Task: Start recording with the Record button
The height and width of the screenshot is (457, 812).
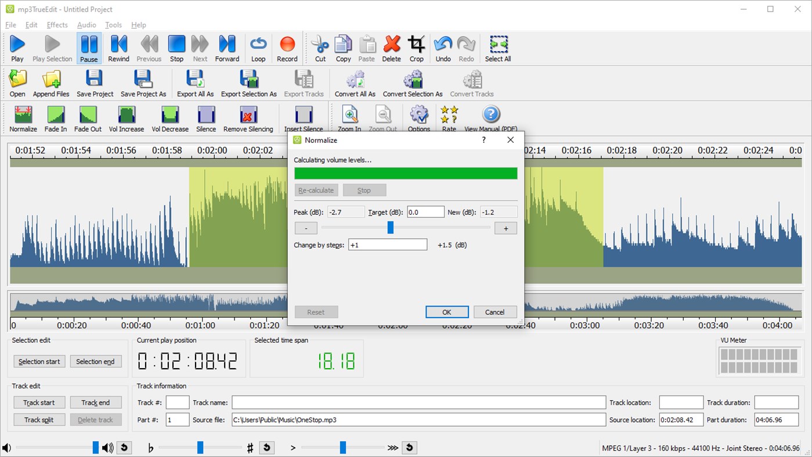Action: [287, 47]
